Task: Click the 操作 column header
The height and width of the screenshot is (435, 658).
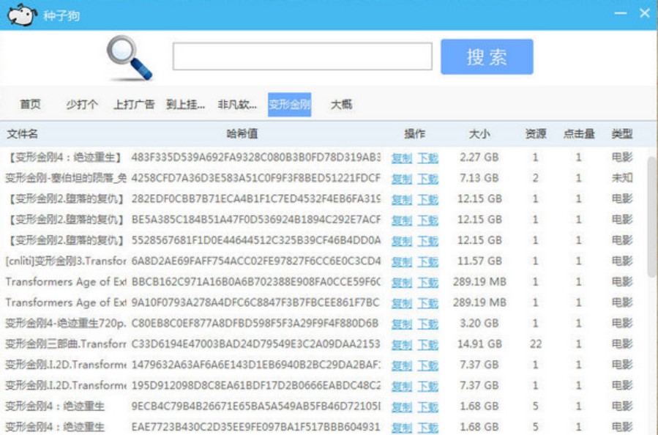Action: pyautogui.click(x=414, y=134)
